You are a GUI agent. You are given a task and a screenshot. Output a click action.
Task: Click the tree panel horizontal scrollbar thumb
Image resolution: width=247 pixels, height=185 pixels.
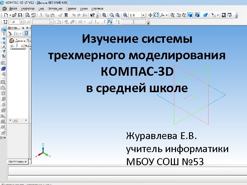coord(15,120)
